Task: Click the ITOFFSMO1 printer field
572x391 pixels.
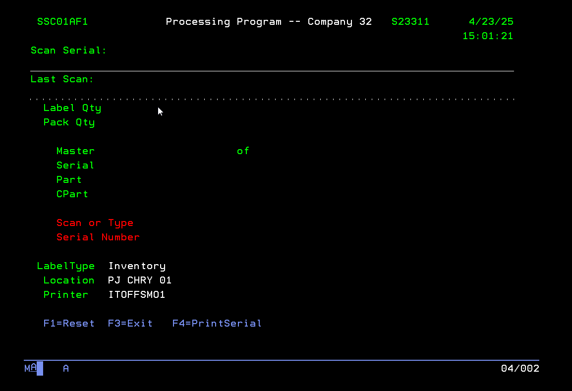Action: (x=137, y=295)
